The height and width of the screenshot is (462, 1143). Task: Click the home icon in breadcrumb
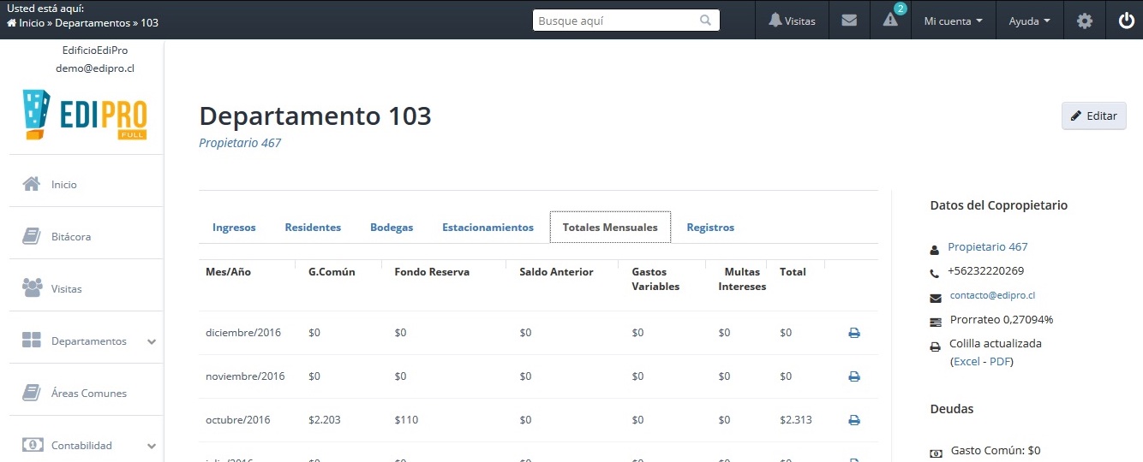(11, 23)
